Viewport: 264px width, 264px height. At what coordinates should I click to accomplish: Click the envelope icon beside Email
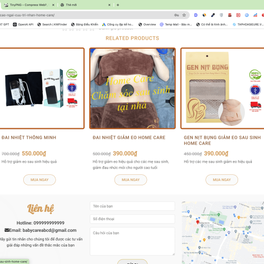tap(7, 230)
